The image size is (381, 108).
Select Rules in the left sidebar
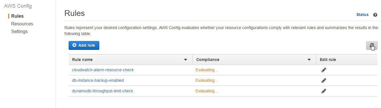click(x=17, y=16)
